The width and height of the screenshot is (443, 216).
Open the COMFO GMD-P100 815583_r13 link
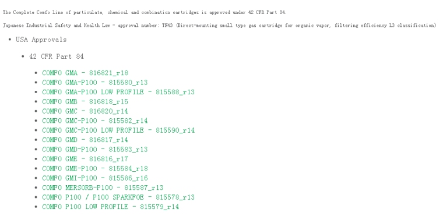click(x=95, y=150)
